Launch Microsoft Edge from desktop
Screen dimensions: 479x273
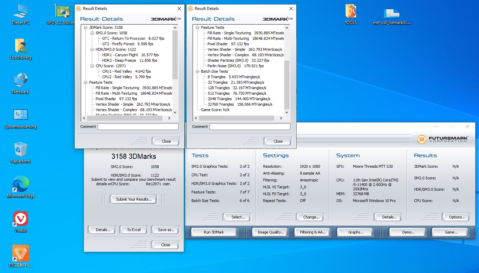click(x=21, y=188)
